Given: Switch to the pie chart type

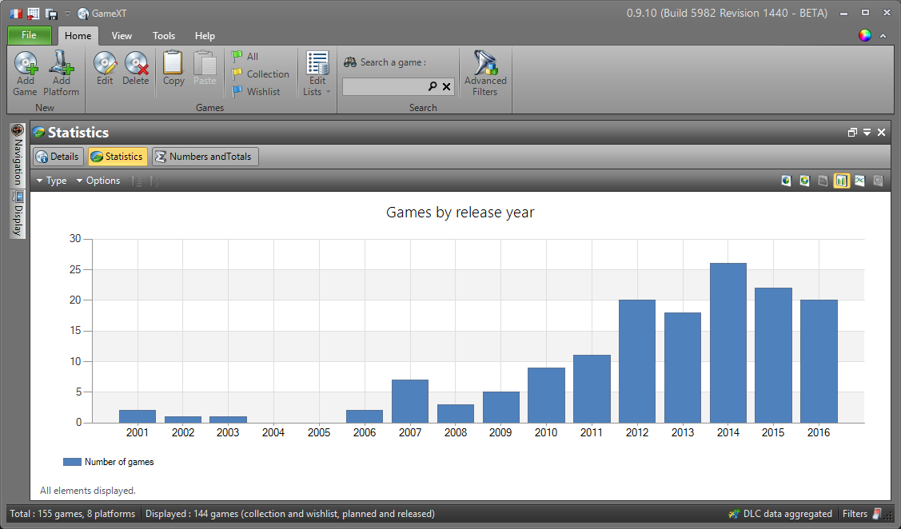Looking at the screenshot, I should (787, 181).
